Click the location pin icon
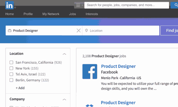The image size is (178, 107). click(x=86, y=31)
